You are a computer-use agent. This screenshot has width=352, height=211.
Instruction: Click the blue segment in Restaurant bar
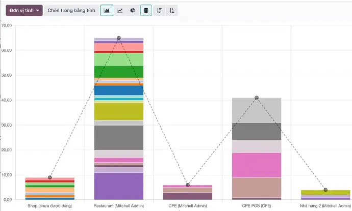[x=119, y=90]
